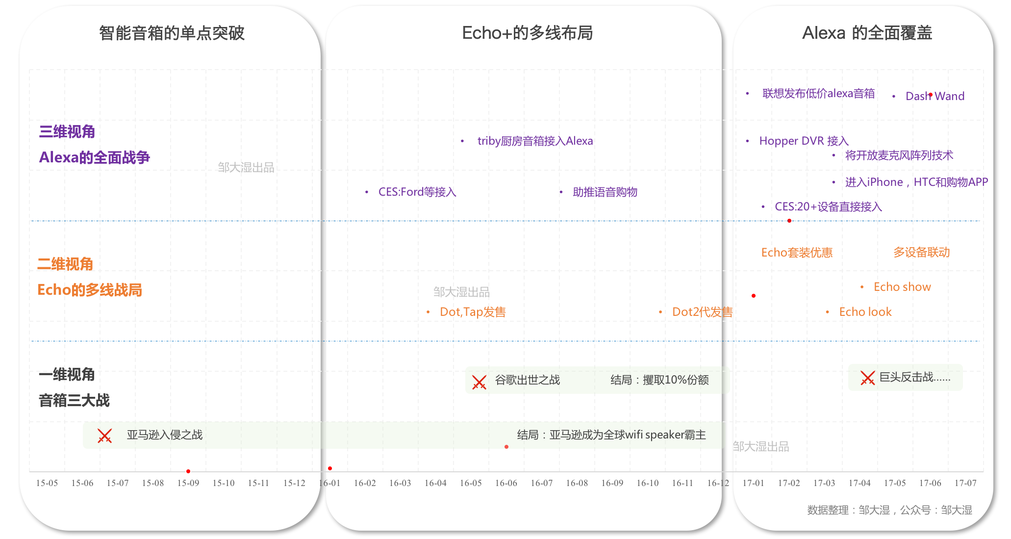
Task: Click the 谷歌出世之战 battle label
Action: pos(527,380)
